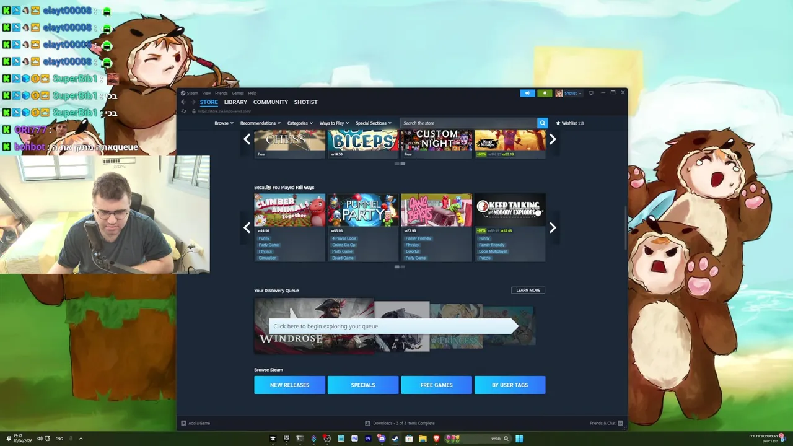Open the Climber Animals Together thumbnail
This screenshot has height=446, width=793.
pos(289,210)
